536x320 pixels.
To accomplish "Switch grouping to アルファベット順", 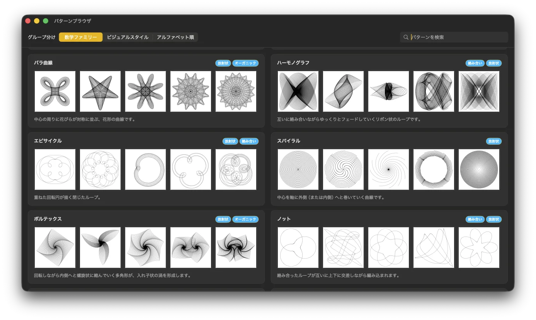I will [x=175, y=37].
